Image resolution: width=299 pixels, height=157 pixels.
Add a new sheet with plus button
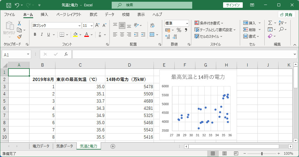(x=113, y=146)
